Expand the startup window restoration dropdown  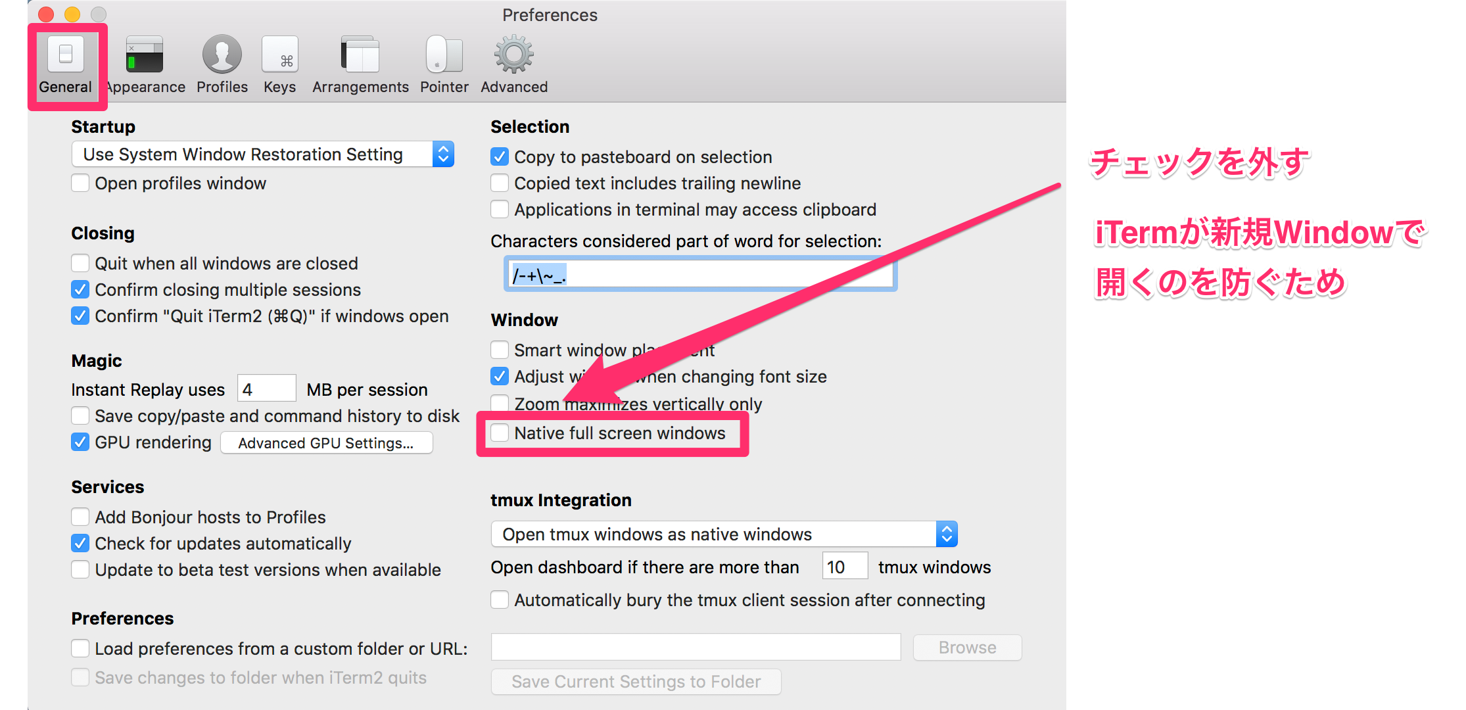coord(263,154)
